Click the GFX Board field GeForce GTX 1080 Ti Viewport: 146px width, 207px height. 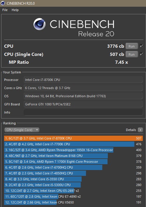(83, 104)
